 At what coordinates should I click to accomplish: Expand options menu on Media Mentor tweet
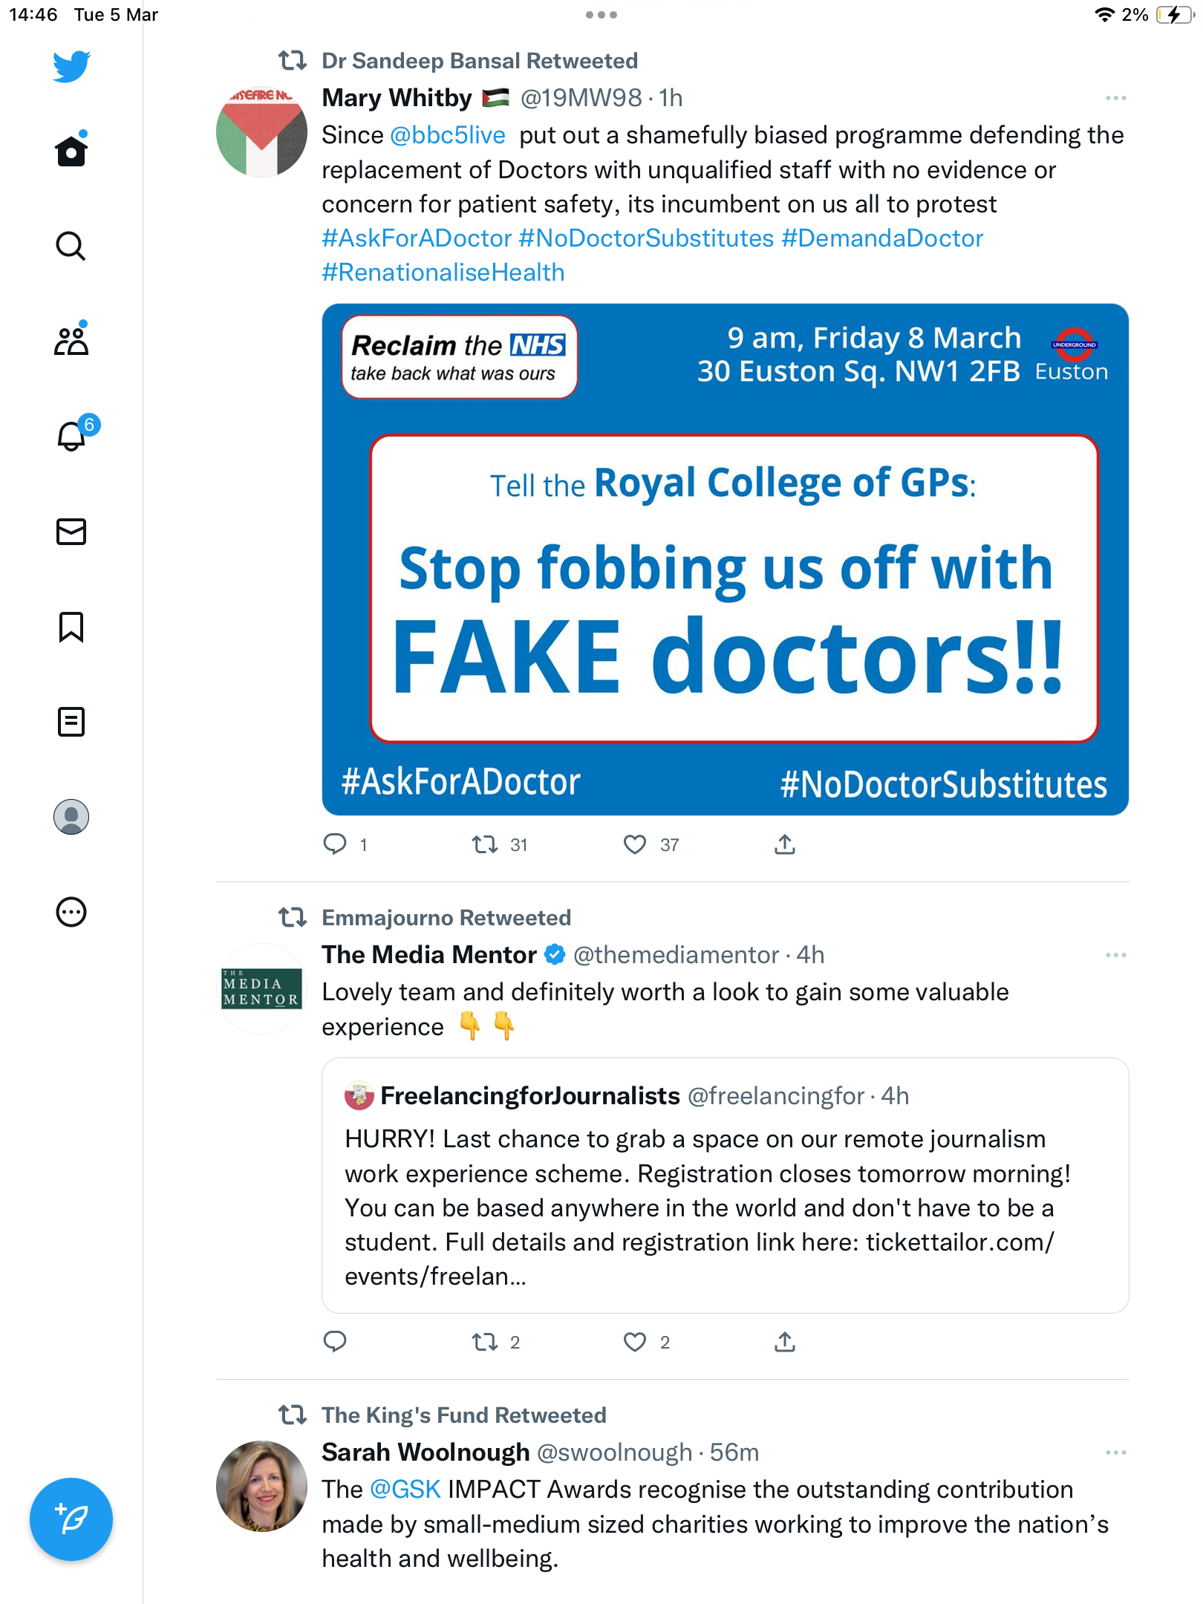pos(1115,955)
